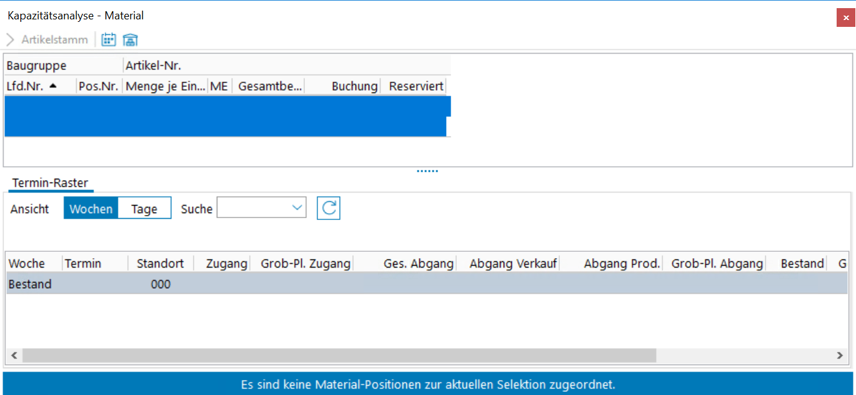
Task: Close the Kapazitätsanalyse window
Action: click(846, 17)
